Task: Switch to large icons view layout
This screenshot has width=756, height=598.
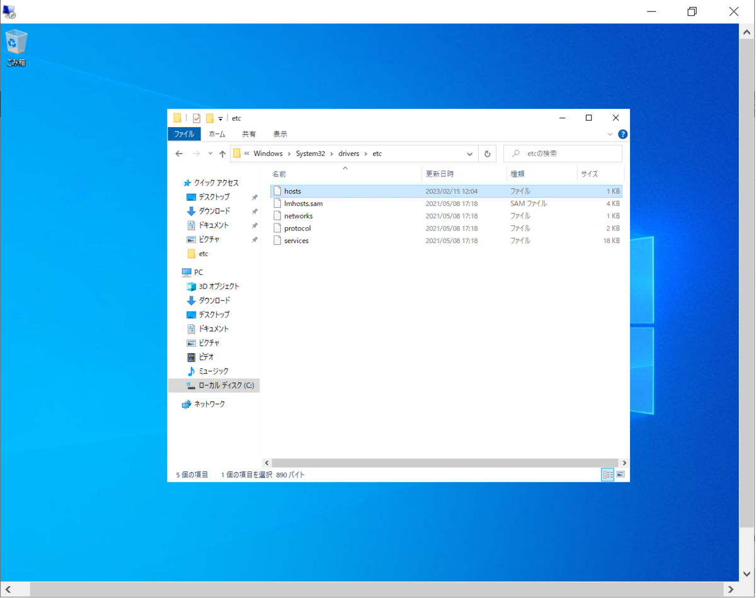Action: [x=621, y=475]
